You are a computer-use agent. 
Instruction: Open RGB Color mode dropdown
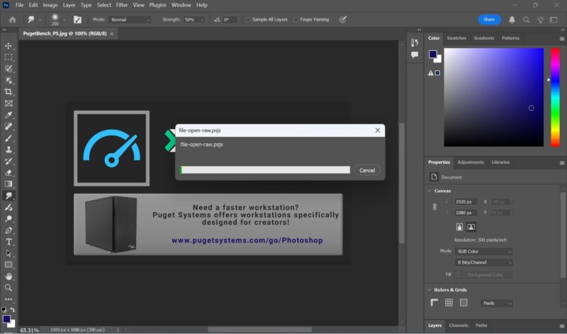(x=484, y=251)
